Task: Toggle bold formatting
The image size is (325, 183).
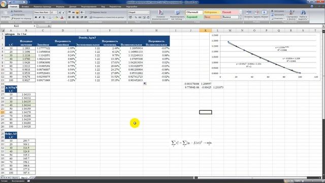Action: (x=36, y=17)
